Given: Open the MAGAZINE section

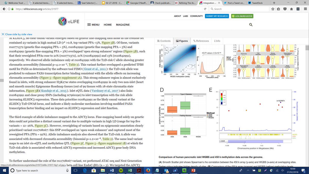Looking at the screenshot, I should coord(123,25).
